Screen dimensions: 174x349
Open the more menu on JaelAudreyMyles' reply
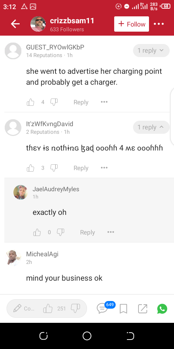click(x=111, y=232)
